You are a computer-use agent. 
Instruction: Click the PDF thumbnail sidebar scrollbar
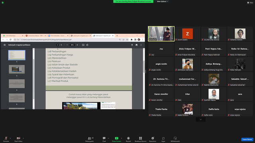click(33, 79)
